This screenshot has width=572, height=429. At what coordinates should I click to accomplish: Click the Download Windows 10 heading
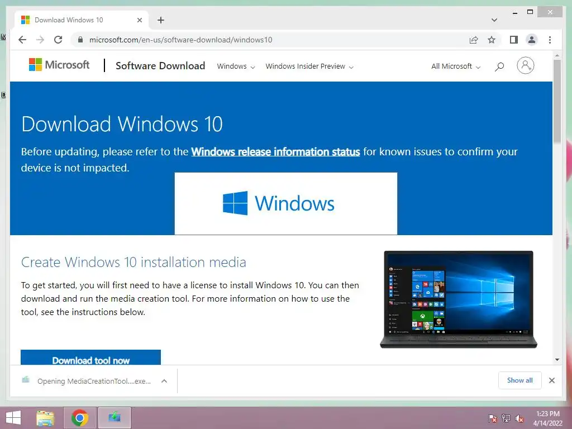pos(122,124)
